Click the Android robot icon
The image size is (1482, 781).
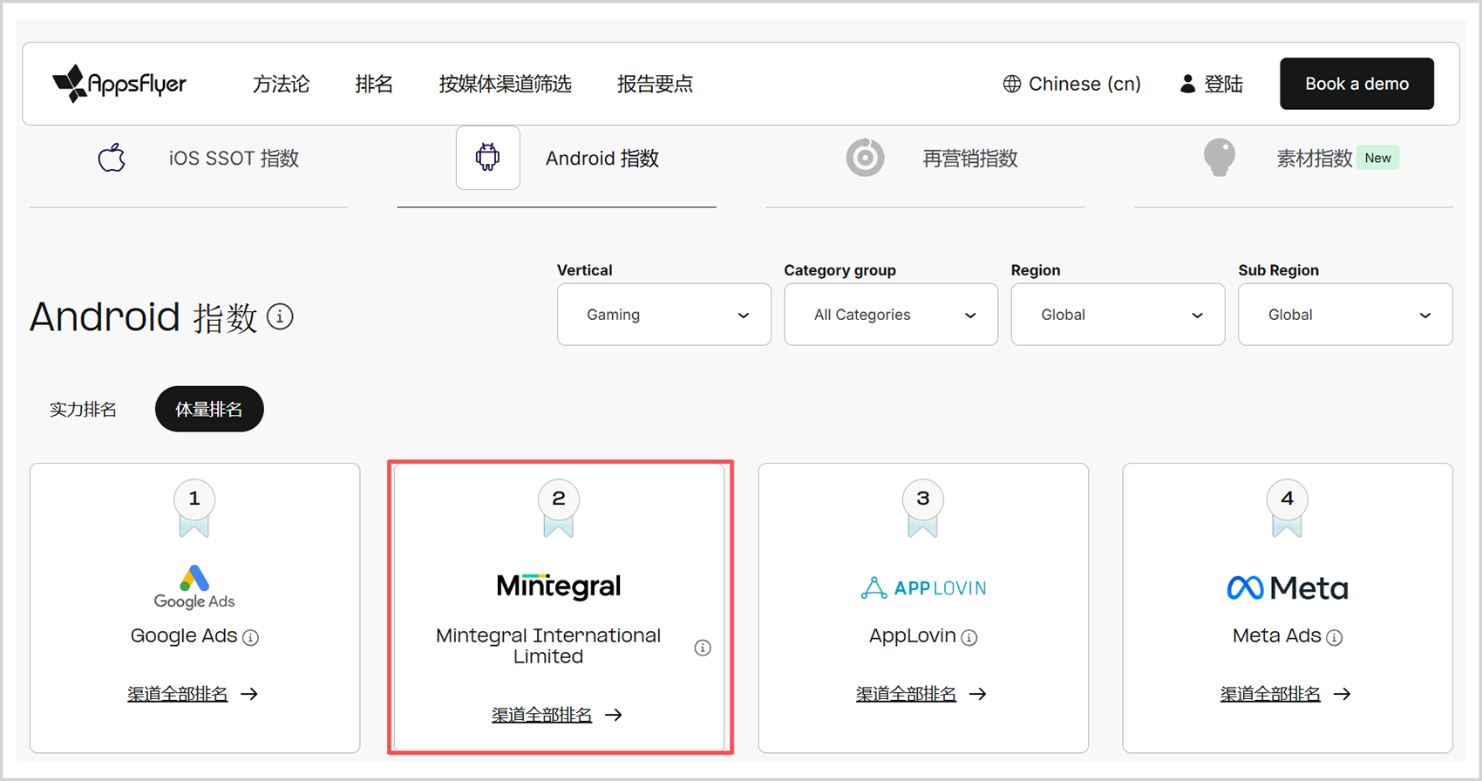coord(488,158)
